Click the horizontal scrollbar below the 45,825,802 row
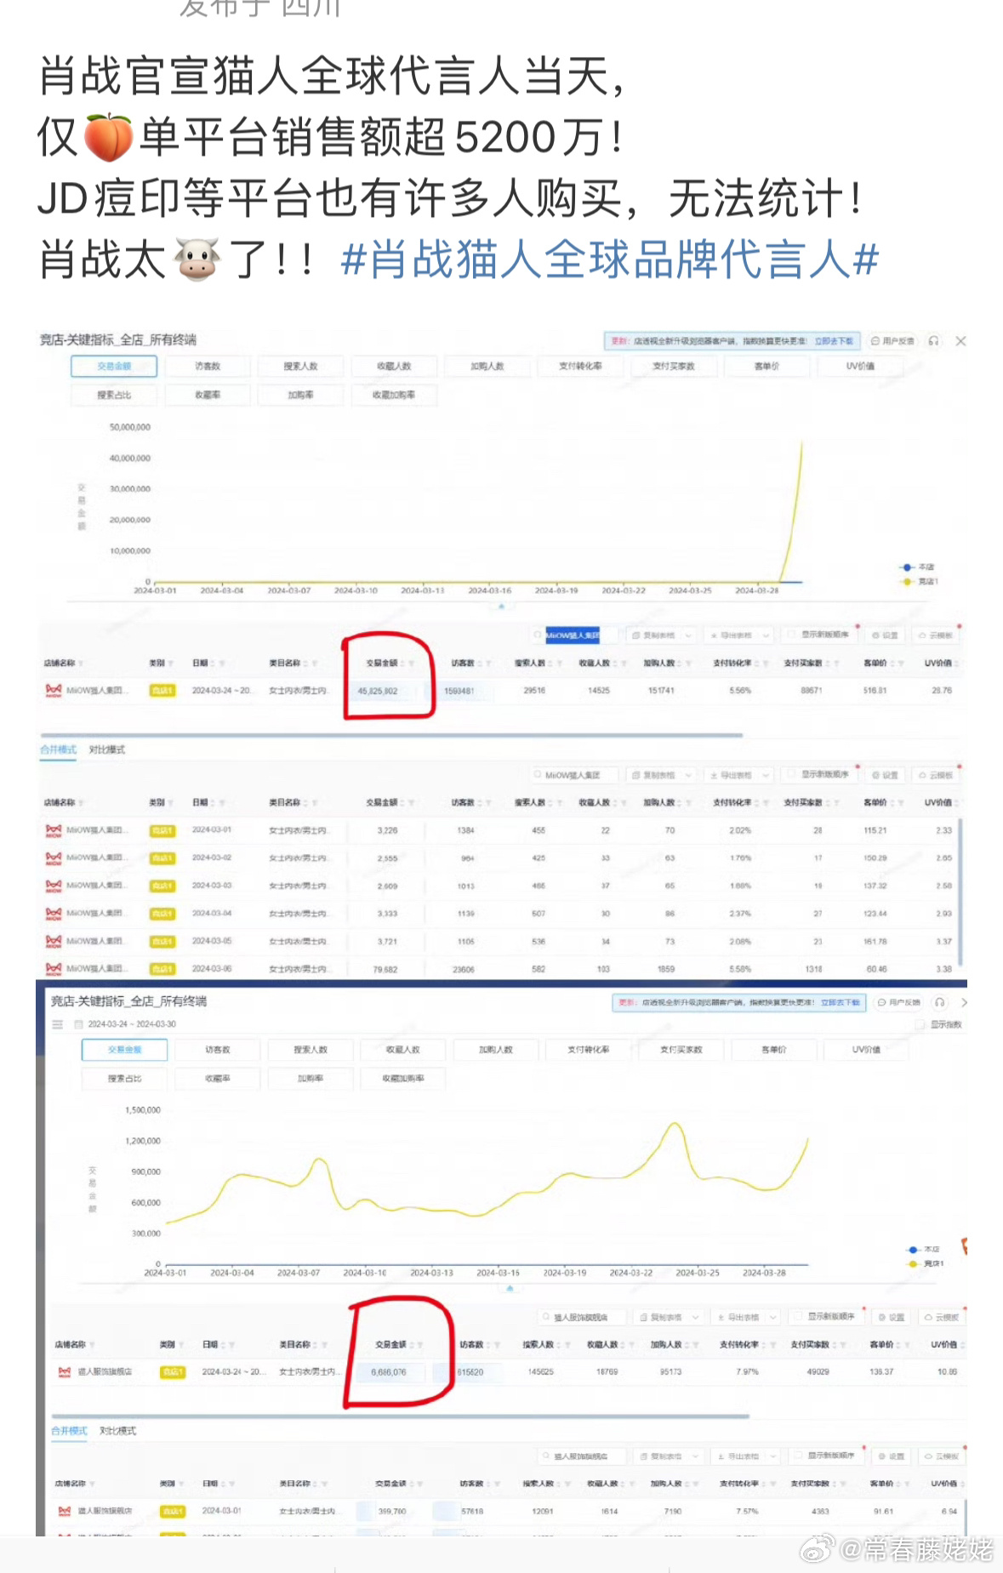The width and height of the screenshot is (1003, 1573). pos(391,735)
